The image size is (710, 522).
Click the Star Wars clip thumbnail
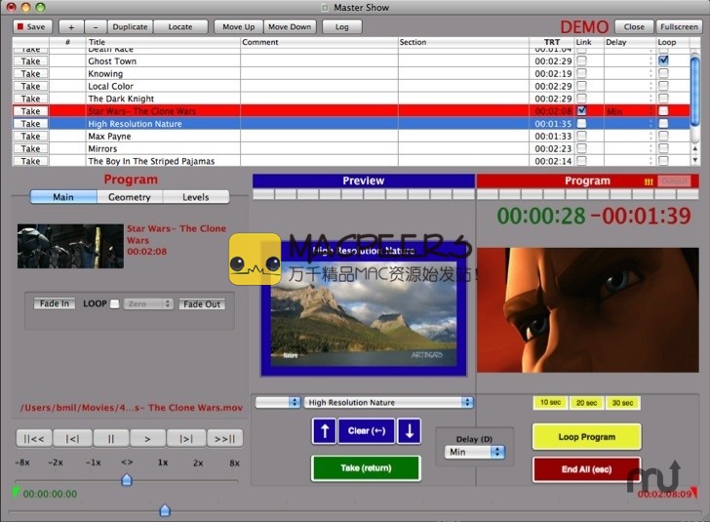[70, 246]
